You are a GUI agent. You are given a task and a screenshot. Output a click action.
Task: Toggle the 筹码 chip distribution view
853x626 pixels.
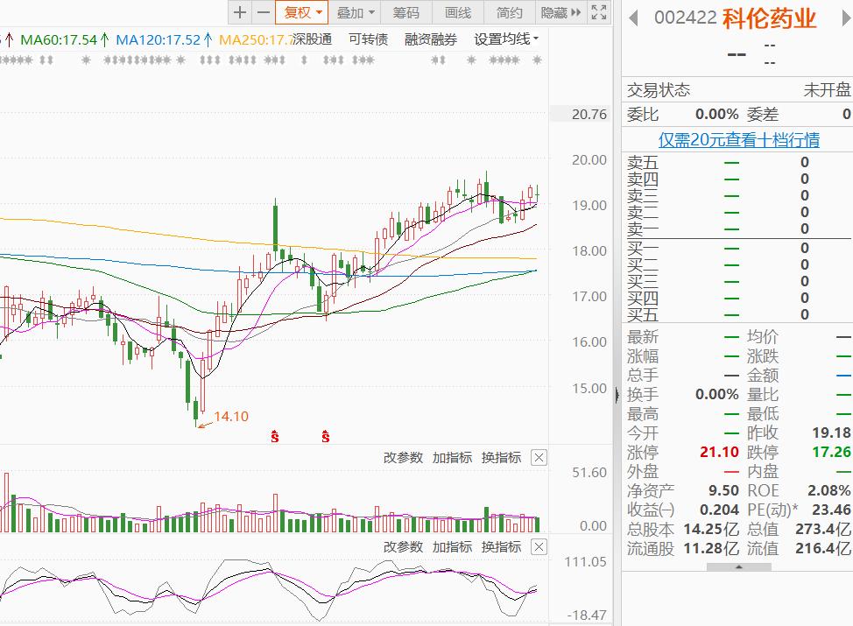coord(406,12)
